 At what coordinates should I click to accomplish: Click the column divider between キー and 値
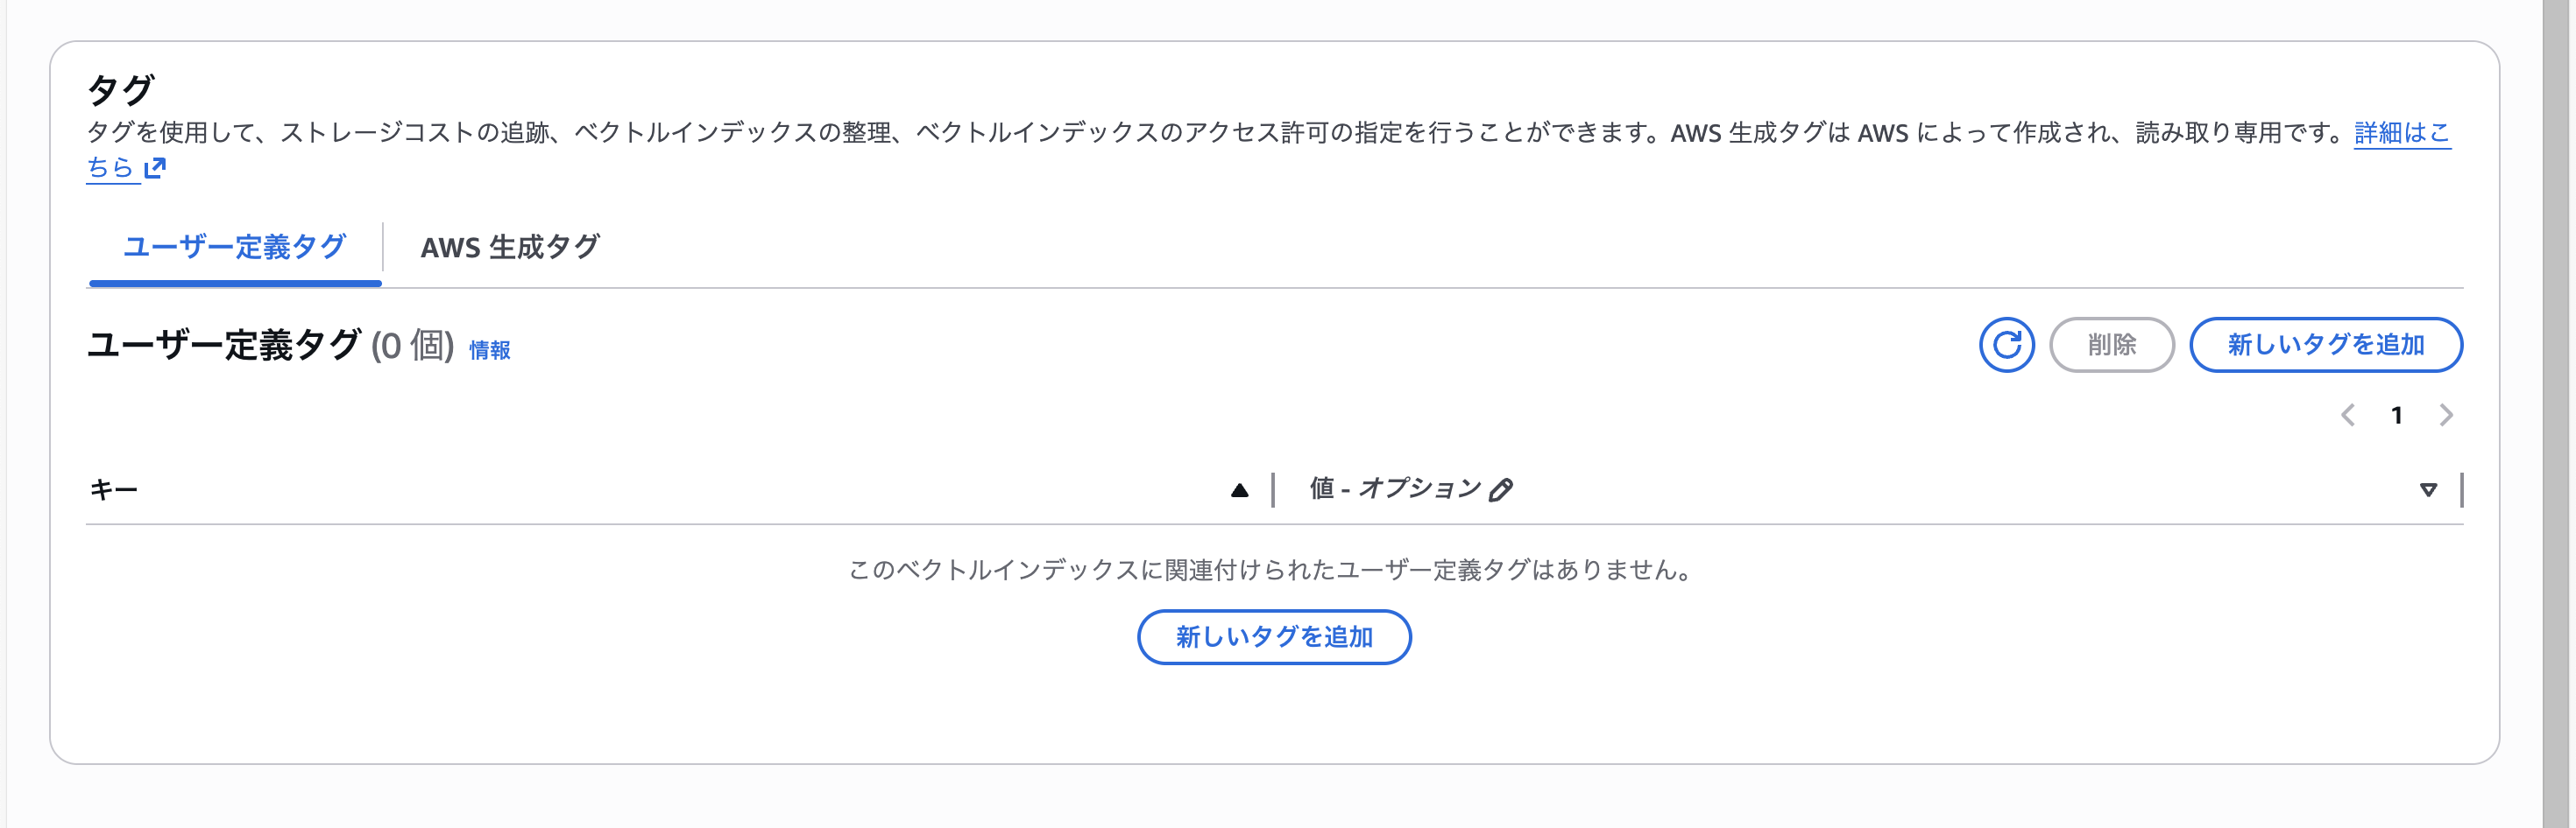tap(1273, 489)
